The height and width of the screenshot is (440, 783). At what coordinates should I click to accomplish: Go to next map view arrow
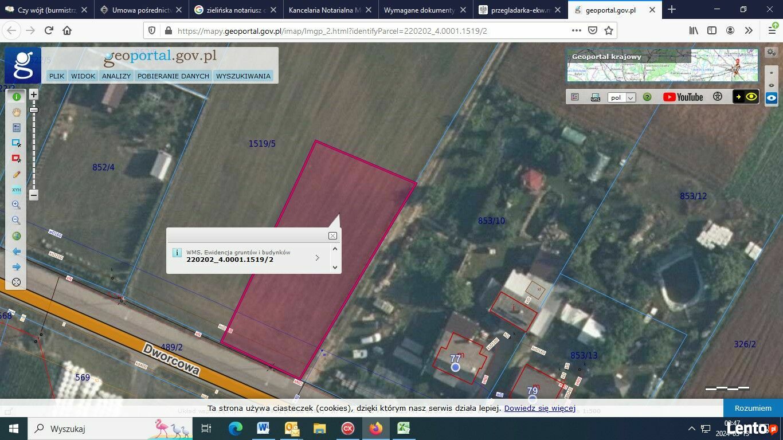[x=16, y=267]
